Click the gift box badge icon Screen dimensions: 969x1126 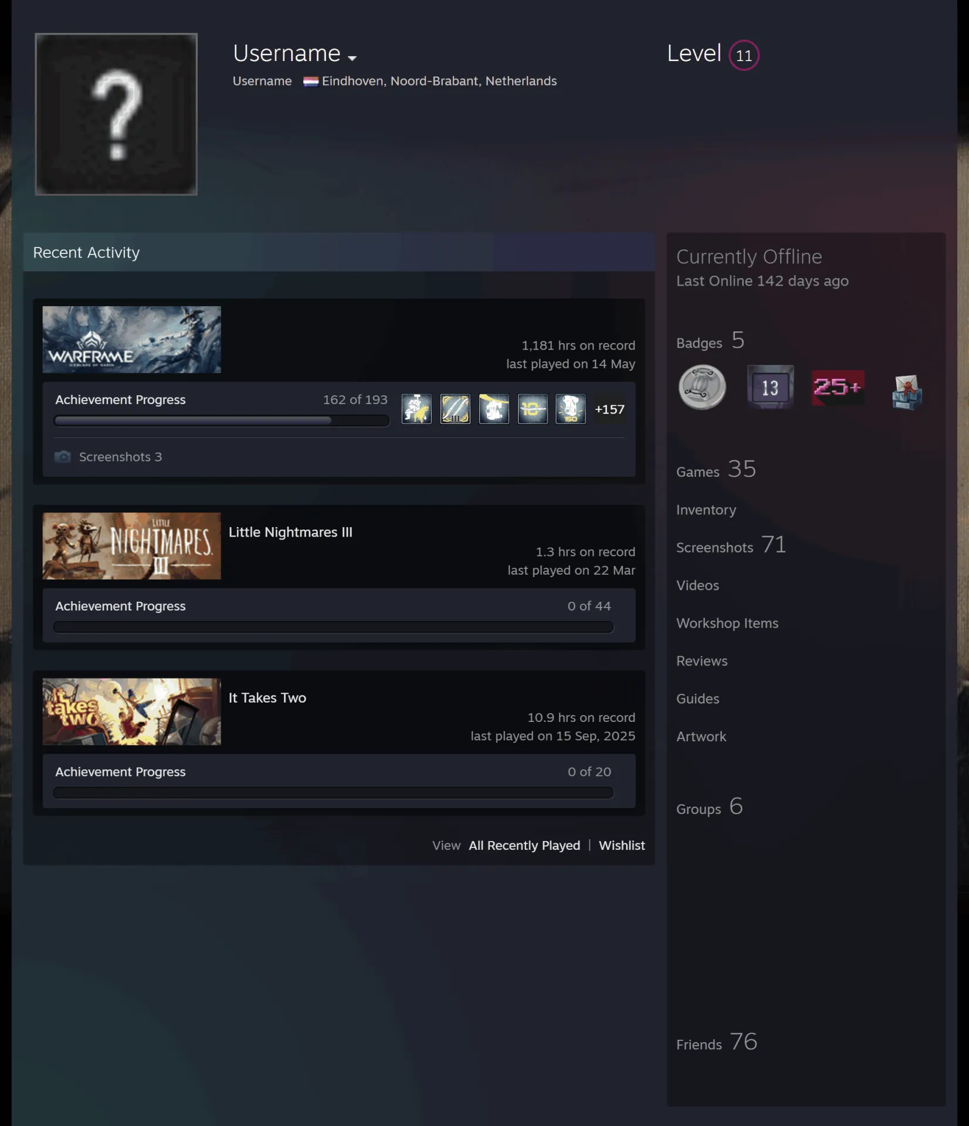(x=907, y=392)
